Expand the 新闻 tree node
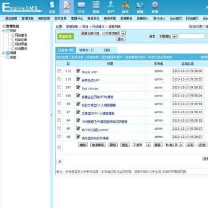Image resolution: width=208 pixels, height=208 pixels. click(x=3, y=53)
